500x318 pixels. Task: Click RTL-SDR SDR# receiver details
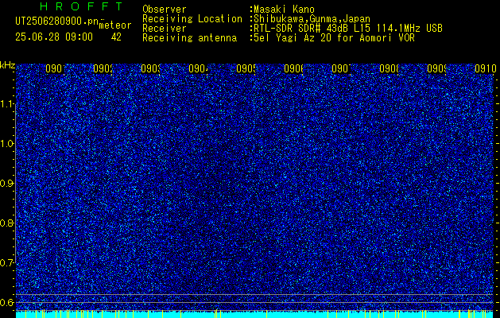pyautogui.click(x=348, y=29)
